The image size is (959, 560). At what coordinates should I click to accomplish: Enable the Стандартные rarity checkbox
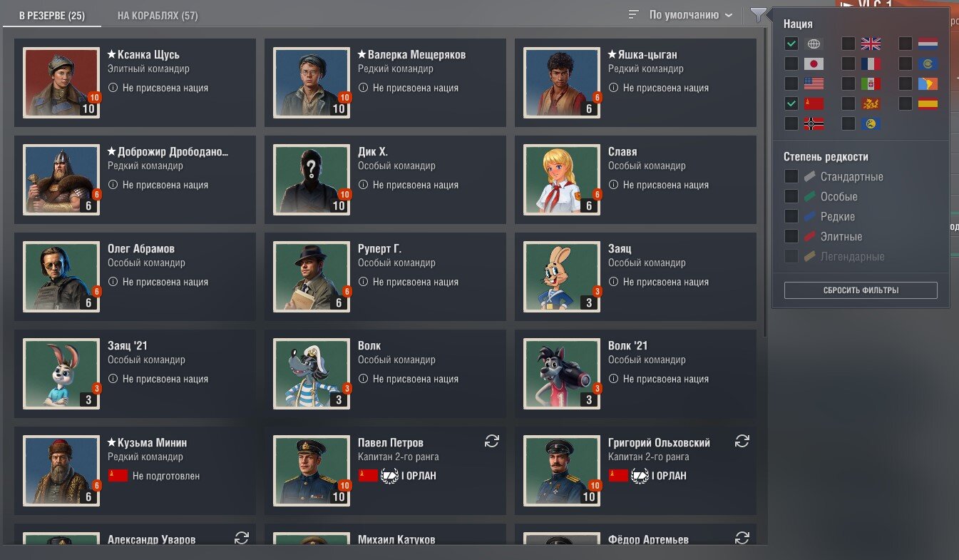pyautogui.click(x=791, y=176)
